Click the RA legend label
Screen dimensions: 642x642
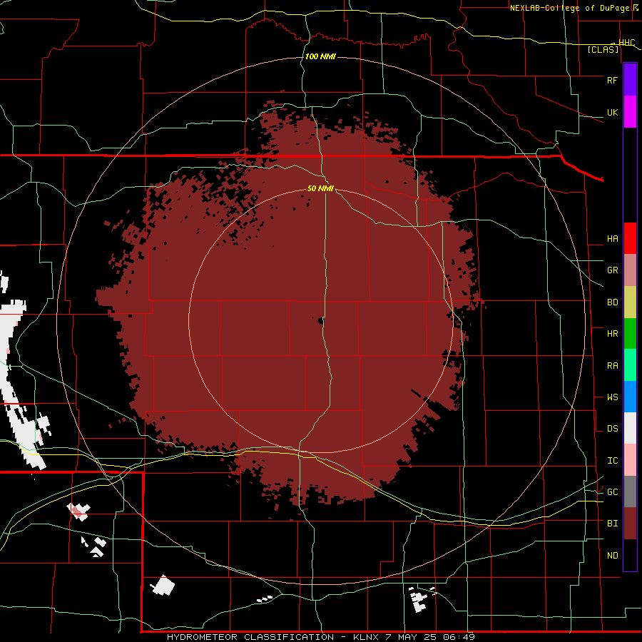(612, 366)
